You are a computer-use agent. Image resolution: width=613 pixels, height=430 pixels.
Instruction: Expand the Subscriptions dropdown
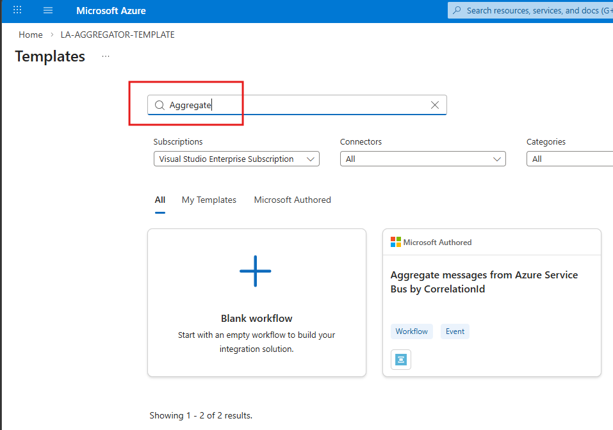pyautogui.click(x=236, y=159)
